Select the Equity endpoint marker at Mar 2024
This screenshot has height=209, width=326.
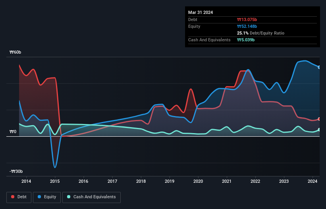pos(319,67)
